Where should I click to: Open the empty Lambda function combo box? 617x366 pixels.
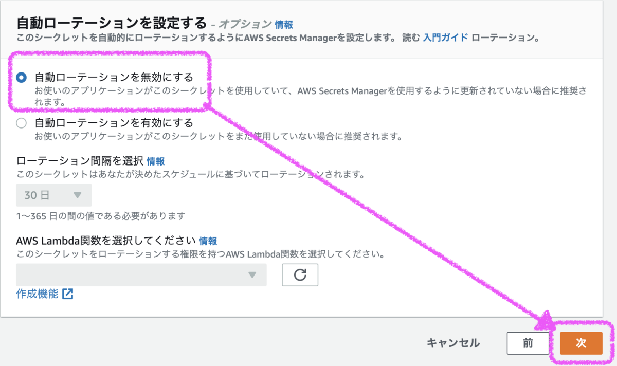(x=141, y=275)
